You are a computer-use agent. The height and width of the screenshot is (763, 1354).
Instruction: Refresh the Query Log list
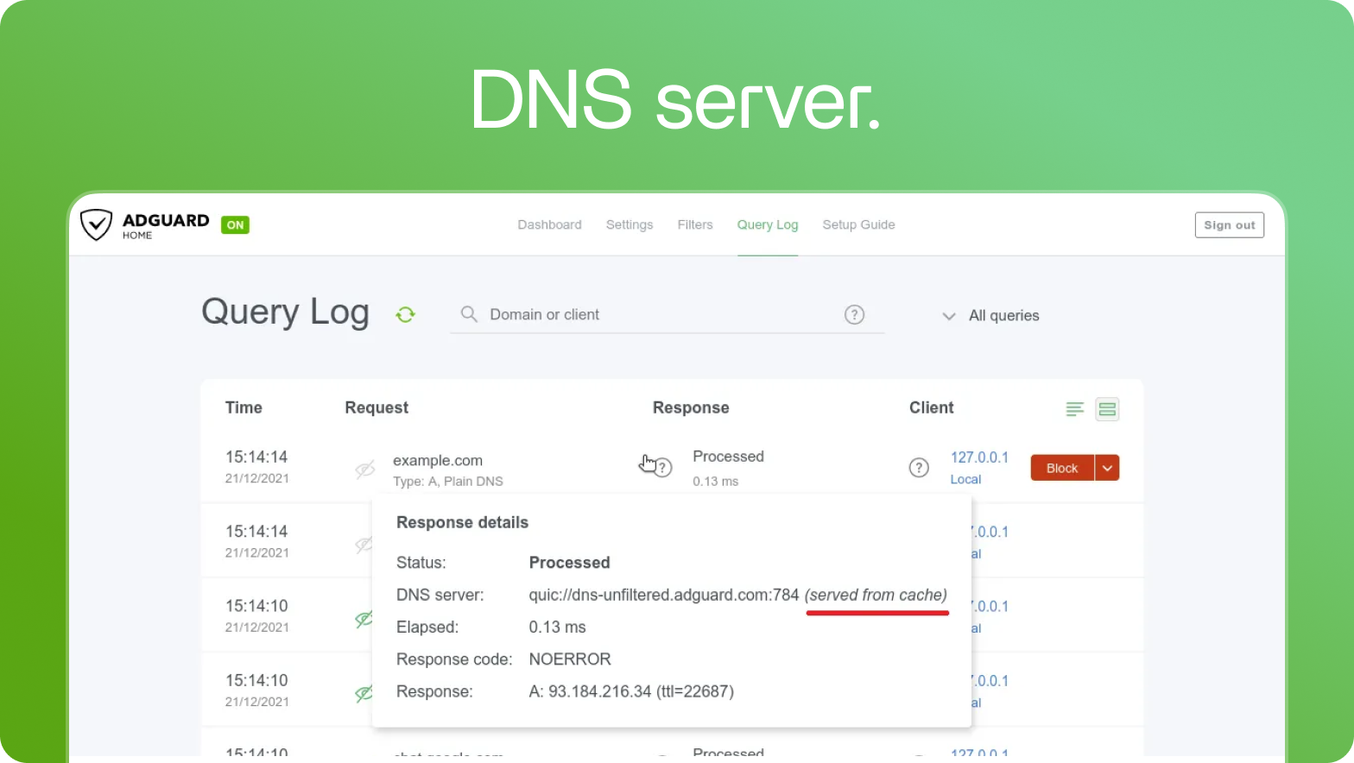pos(405,315)
